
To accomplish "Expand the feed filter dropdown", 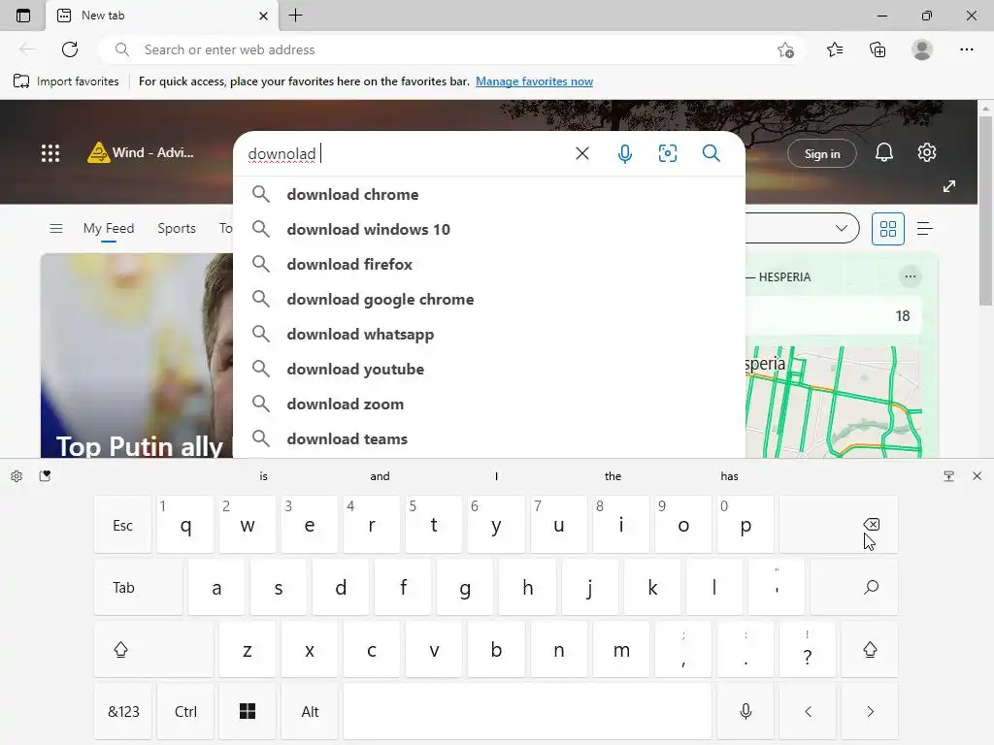I will click(842, 228).
